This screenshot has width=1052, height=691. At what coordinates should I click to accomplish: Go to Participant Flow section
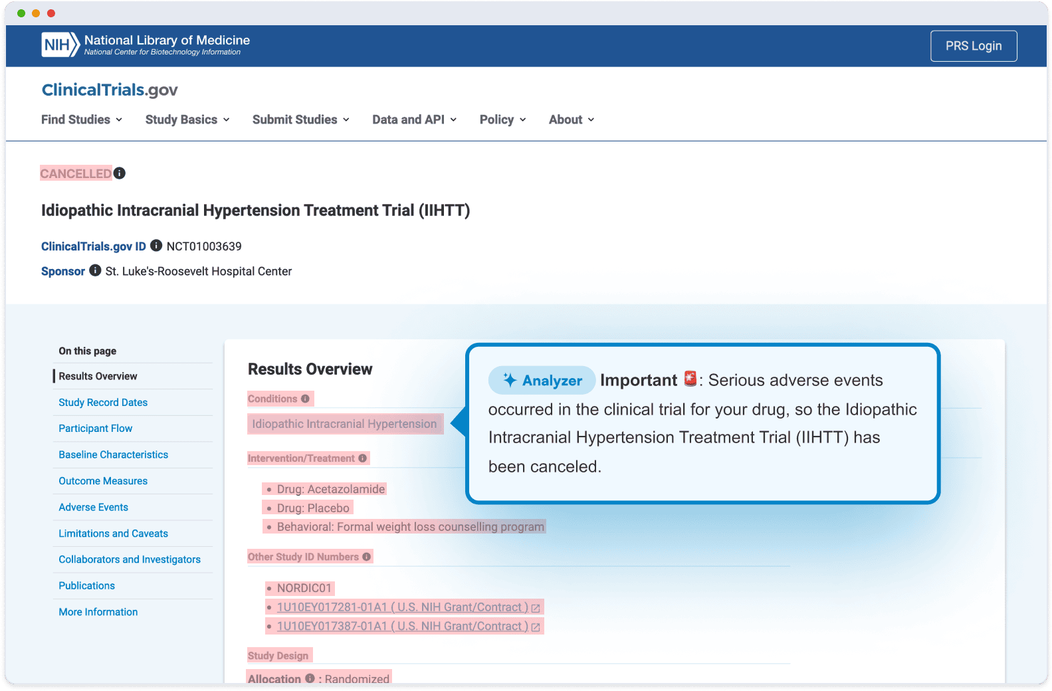pos(95,429)
